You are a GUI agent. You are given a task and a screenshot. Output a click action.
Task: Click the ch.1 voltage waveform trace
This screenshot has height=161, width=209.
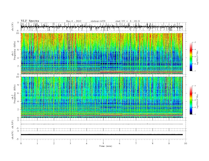coord(102,27)
